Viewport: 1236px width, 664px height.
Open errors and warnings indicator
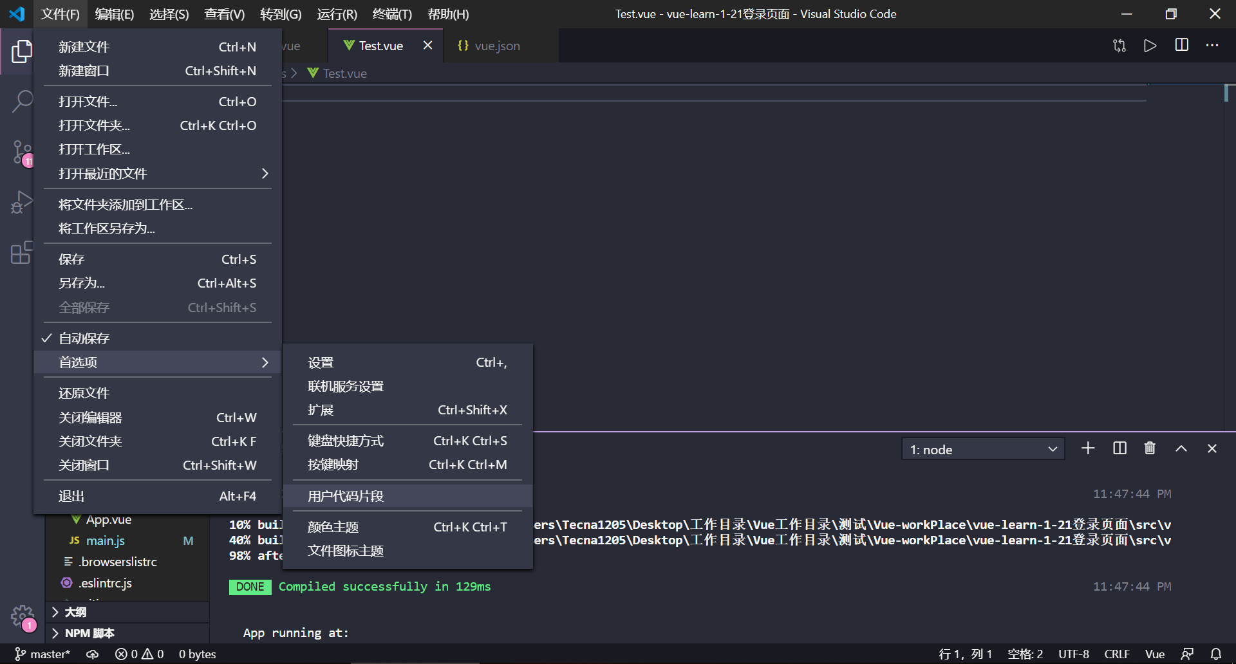click(x=139, y=654)
